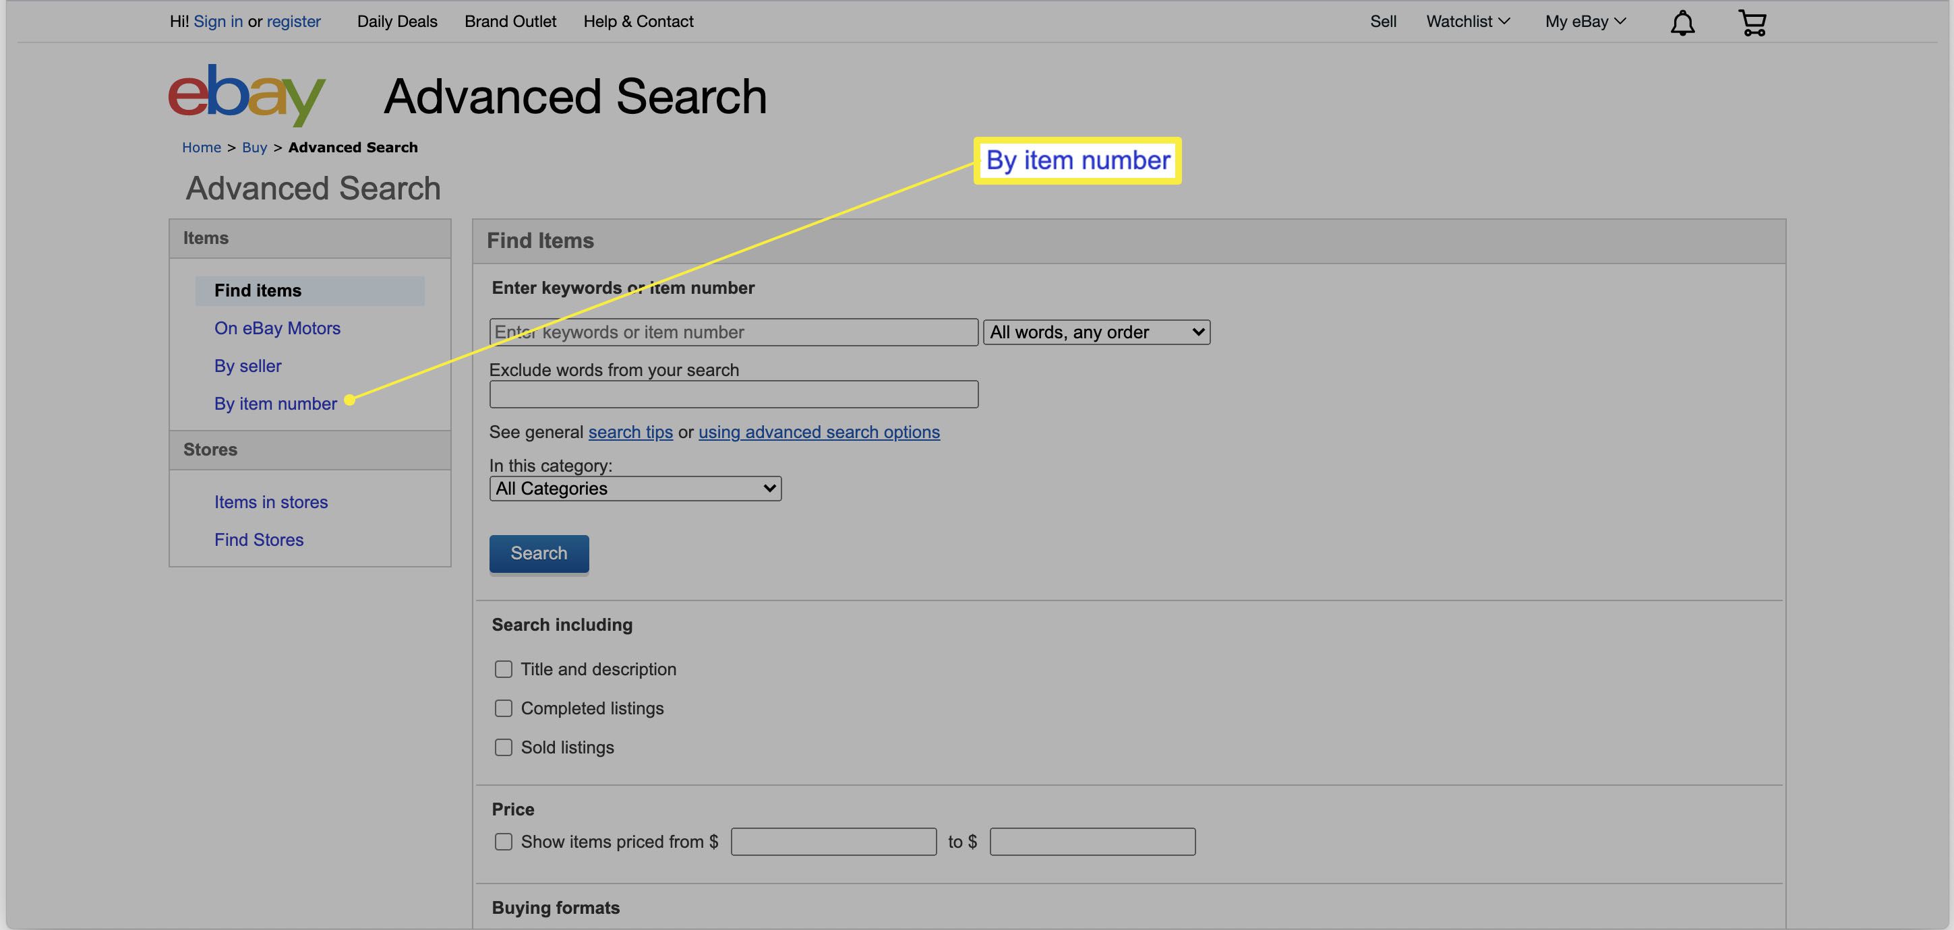
Task: Go to Buy breadcrumb
Action: coord(254,147)
